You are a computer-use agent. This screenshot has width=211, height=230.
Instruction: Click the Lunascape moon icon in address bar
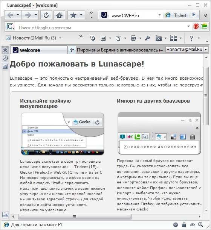point(104,15)
